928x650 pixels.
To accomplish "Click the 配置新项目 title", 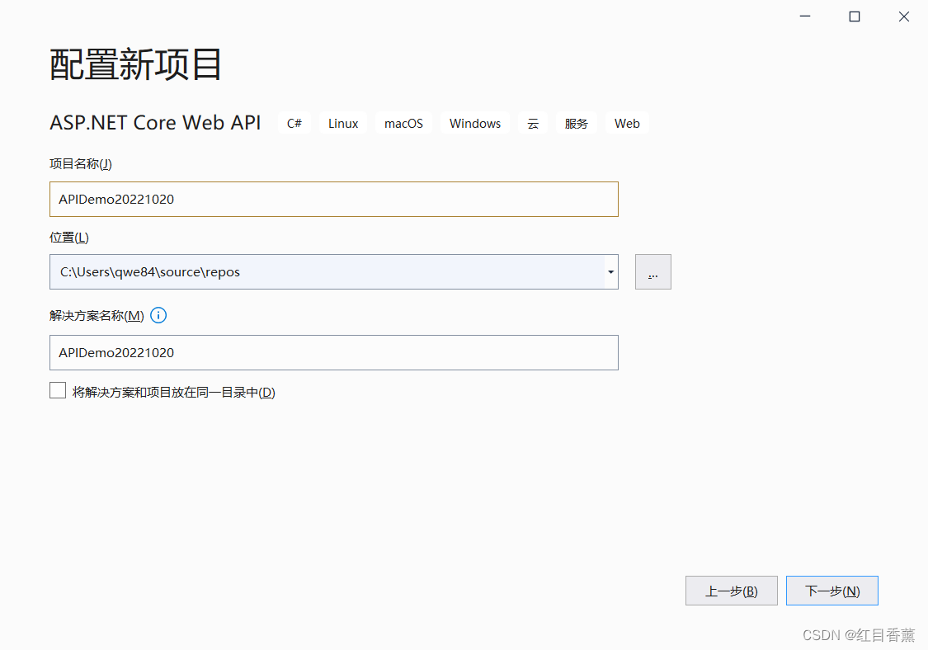I will click(135, 64).
